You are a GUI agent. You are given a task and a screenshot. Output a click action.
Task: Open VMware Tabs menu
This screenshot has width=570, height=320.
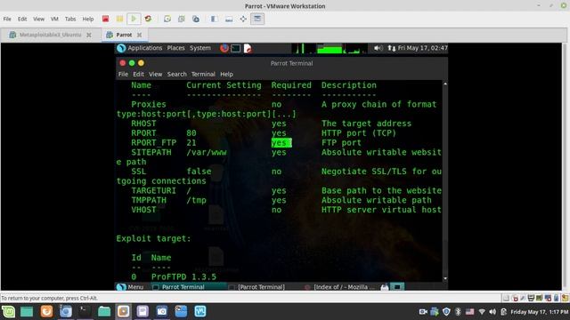pyautogui.click(x=70, y=19)
